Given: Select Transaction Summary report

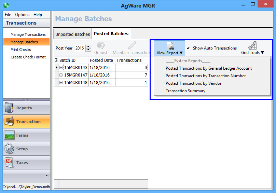Looking at the screenshot, I should click(185, 91).
